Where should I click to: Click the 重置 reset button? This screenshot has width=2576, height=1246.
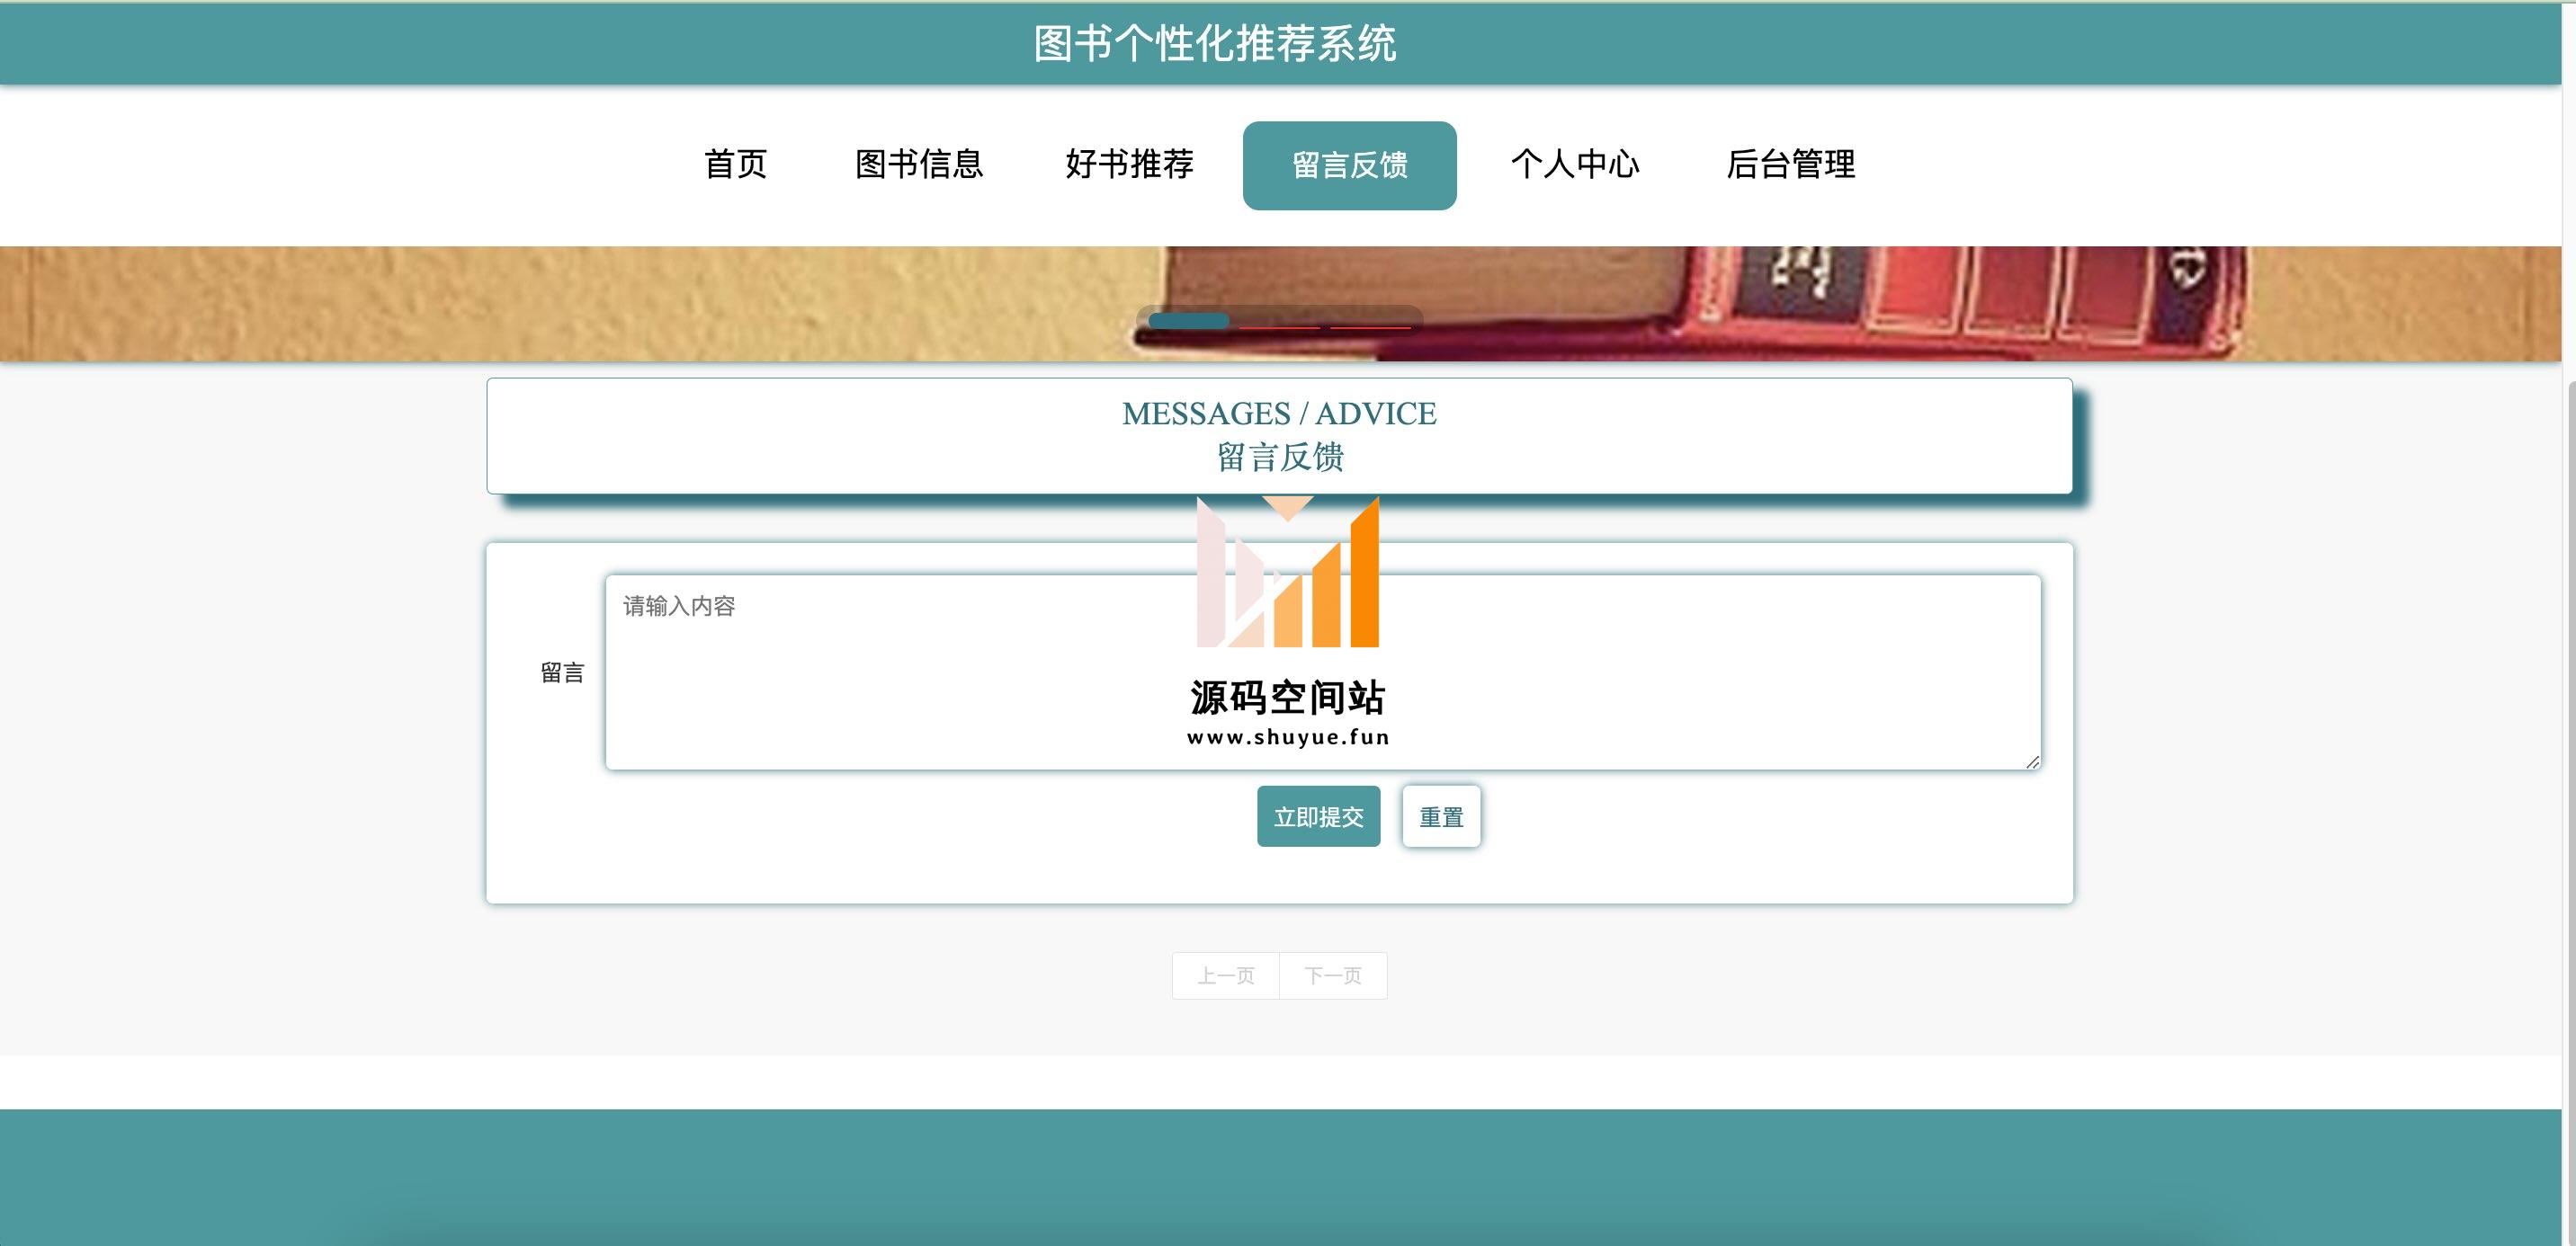[1441, 816]
